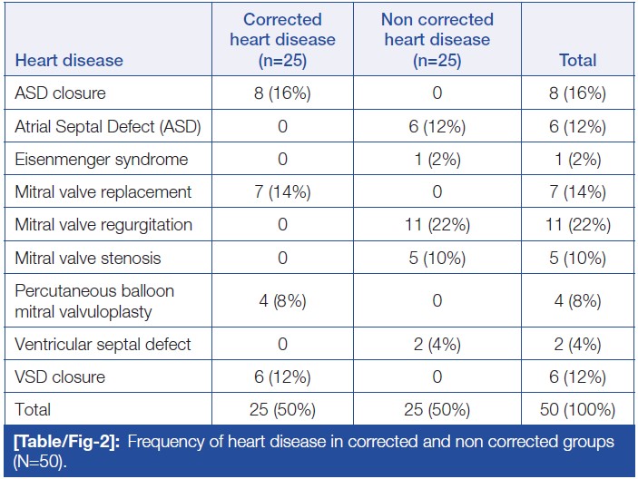This screenshot has width=638, height=479.
Task: Select the "Total" column header
Action: coord(577,61)
